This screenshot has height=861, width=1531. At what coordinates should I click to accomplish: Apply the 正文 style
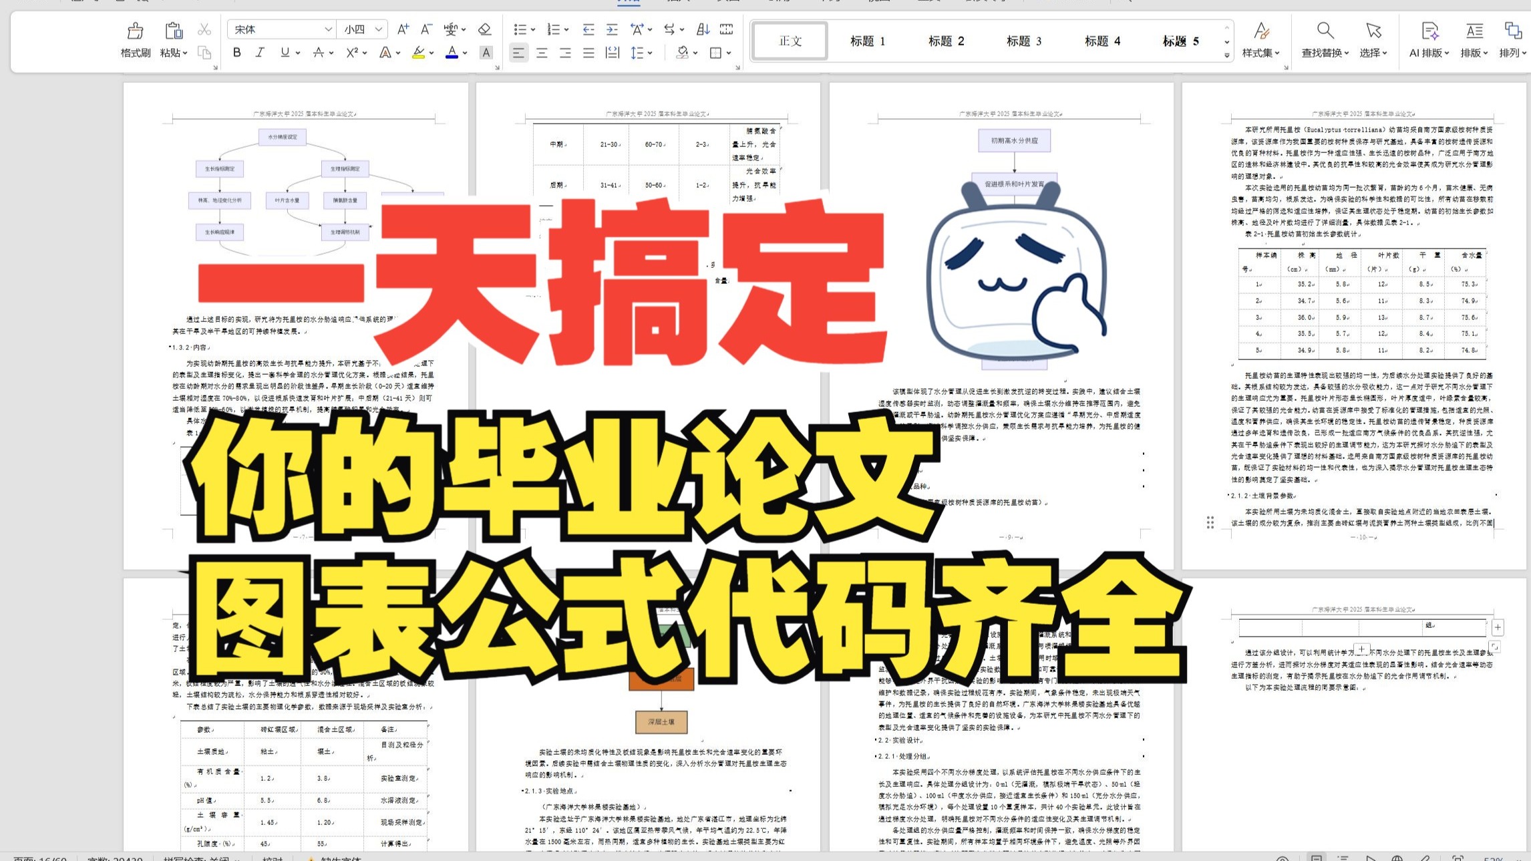click(790, 41)
